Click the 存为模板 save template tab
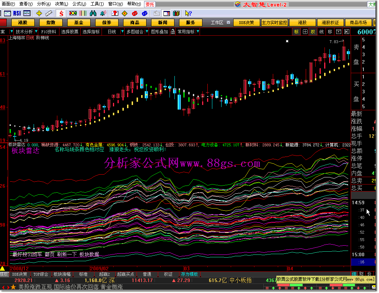The image size is (379, 293). click(190, 274)
